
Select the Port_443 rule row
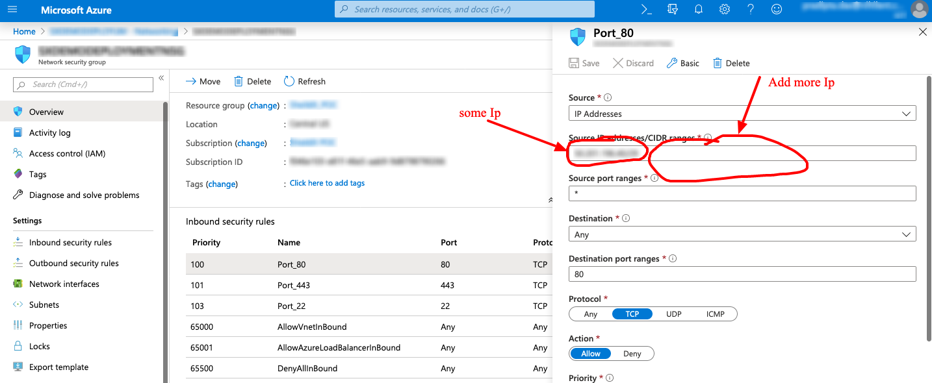click(369, 285)
